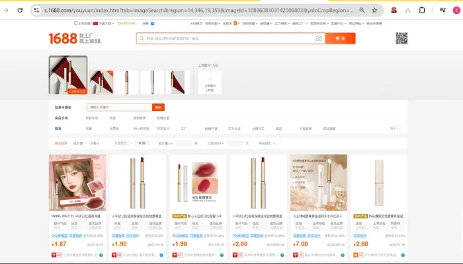Expand the 网站导航 menu
The height and width of the screenshot is (264, 463).
point(356,23)
